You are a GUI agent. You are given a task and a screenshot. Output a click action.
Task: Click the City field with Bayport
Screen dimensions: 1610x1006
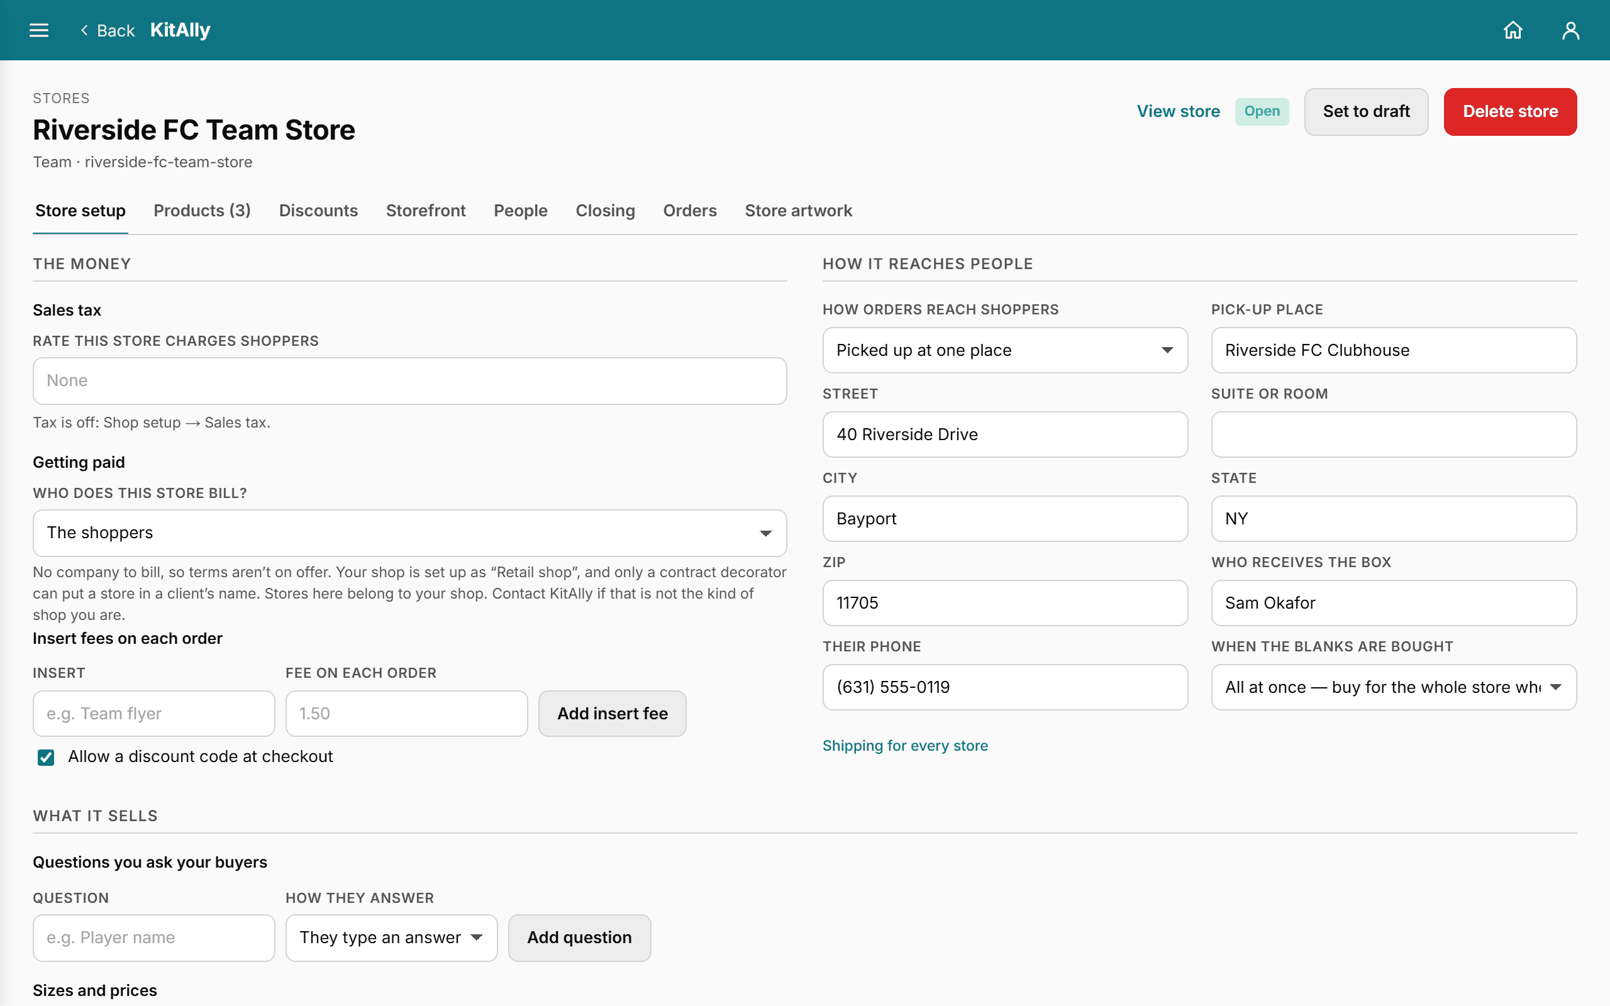pos(1004,518)
